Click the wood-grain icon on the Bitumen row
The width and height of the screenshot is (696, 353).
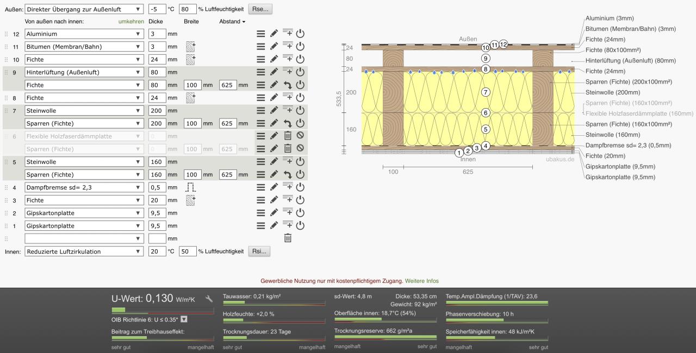pyautogui.click(x=190, y=47)
